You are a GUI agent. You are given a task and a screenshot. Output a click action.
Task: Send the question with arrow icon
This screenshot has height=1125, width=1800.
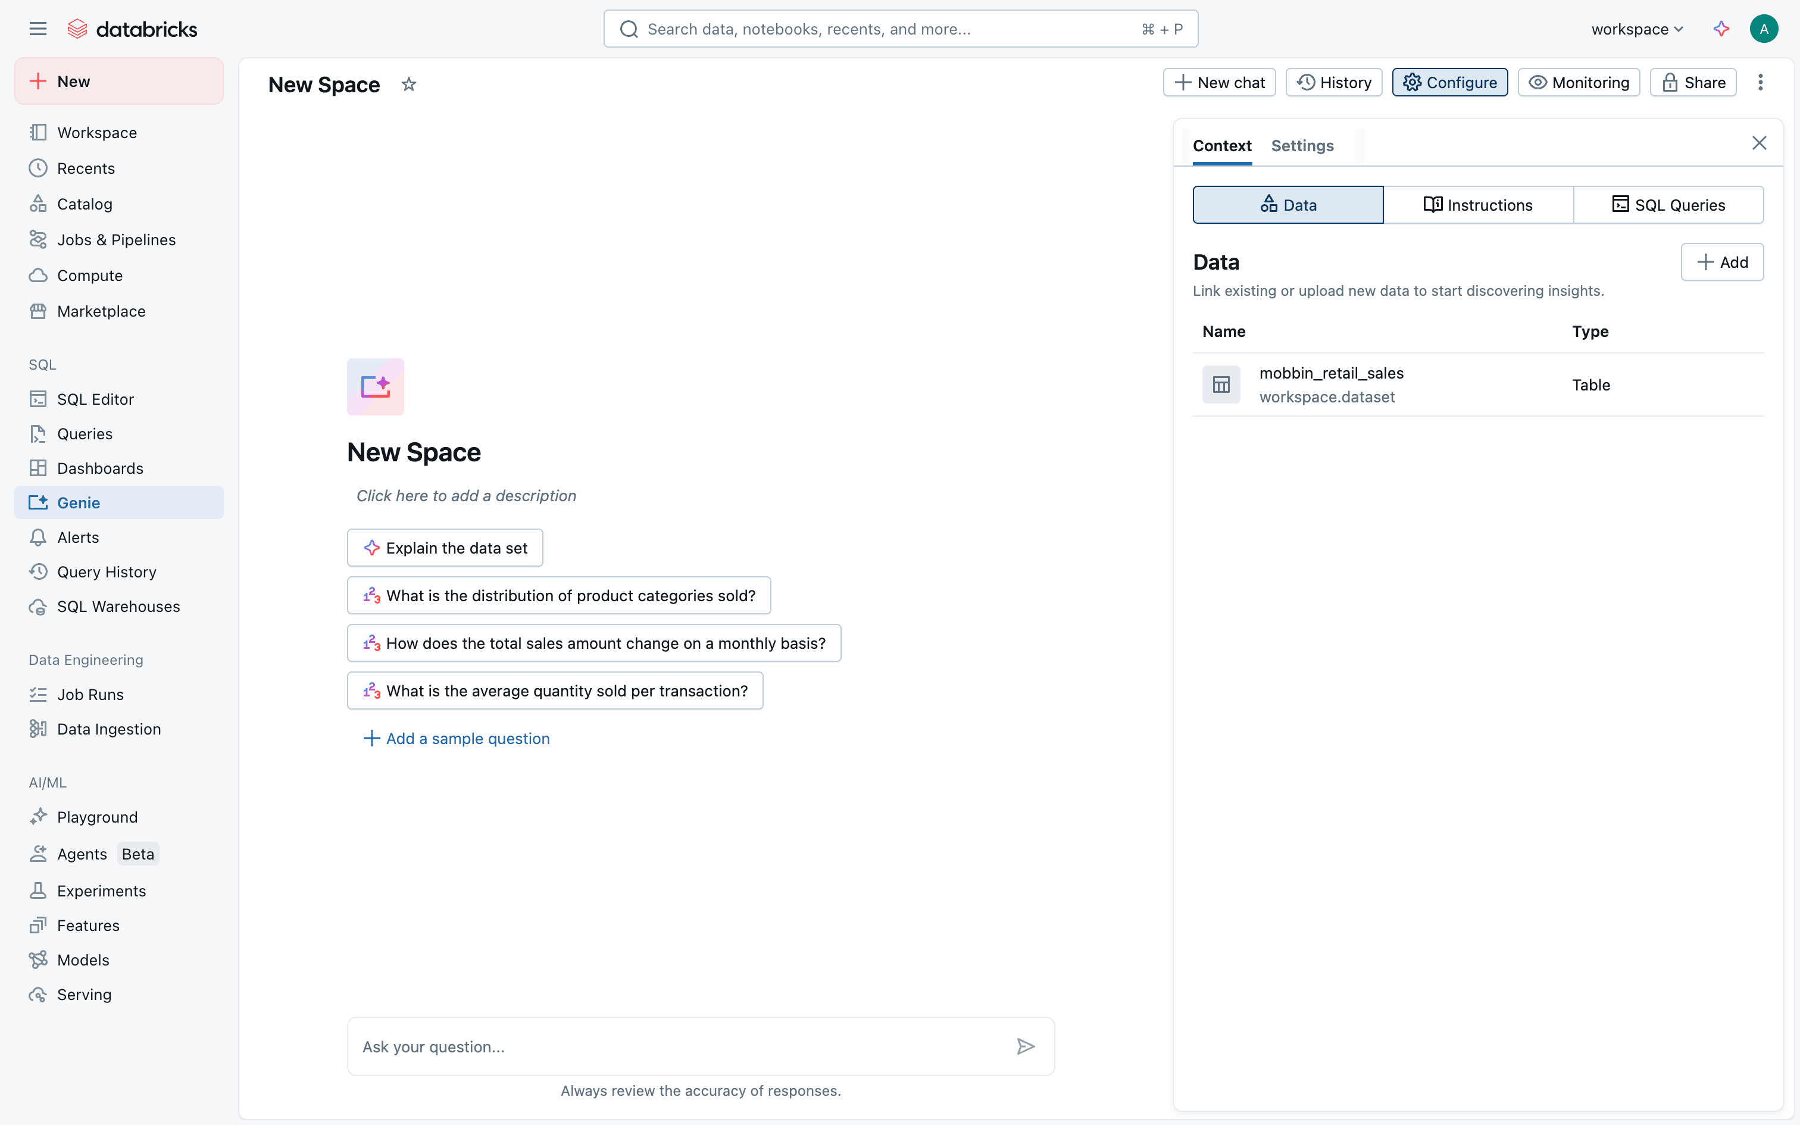tap(1025, 1046)
